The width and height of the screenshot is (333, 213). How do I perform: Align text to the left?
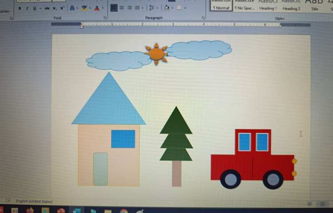point(114,8)
